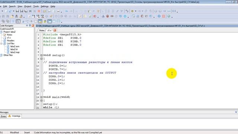
Task: Click the red bug Debugger icon
Action: coord(107,16)
